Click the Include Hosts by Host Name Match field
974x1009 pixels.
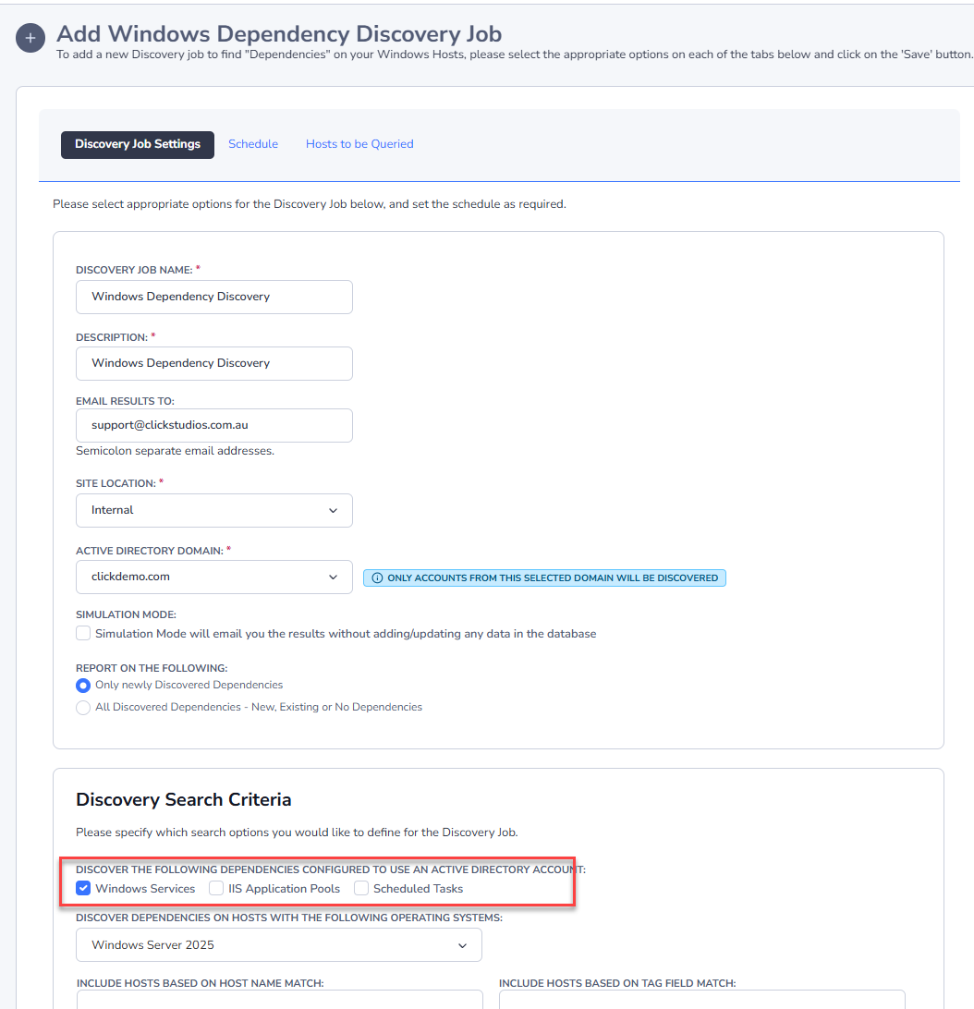279,1000
